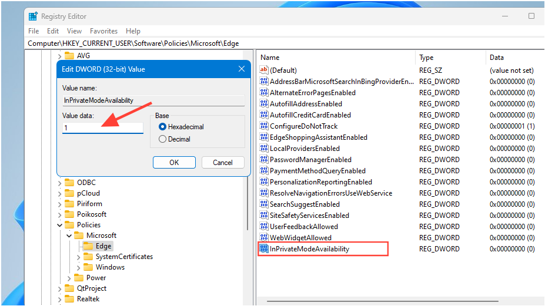
Task: Cancel the Edit DWORD dialog
Action: 223,163
